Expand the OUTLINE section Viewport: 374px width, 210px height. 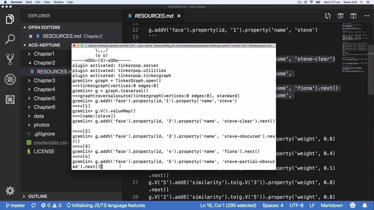coord(24,196)
